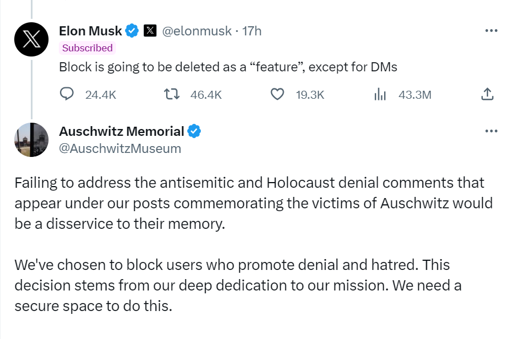Like Elon Musk's post with the heart icon
The image size is (508, 339).
tap(277, 94)
